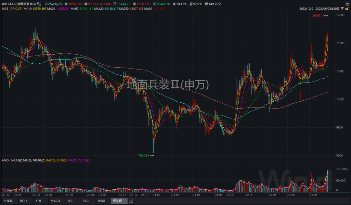Viewport: 351px width, 205px height.
Task: Click the MA5 moving average label
Action: 5,9
